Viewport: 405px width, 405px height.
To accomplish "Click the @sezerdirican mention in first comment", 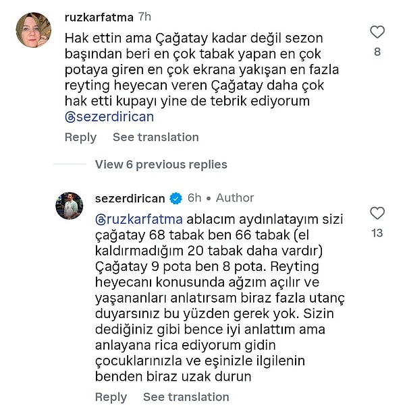I will (x=115, y=117).
